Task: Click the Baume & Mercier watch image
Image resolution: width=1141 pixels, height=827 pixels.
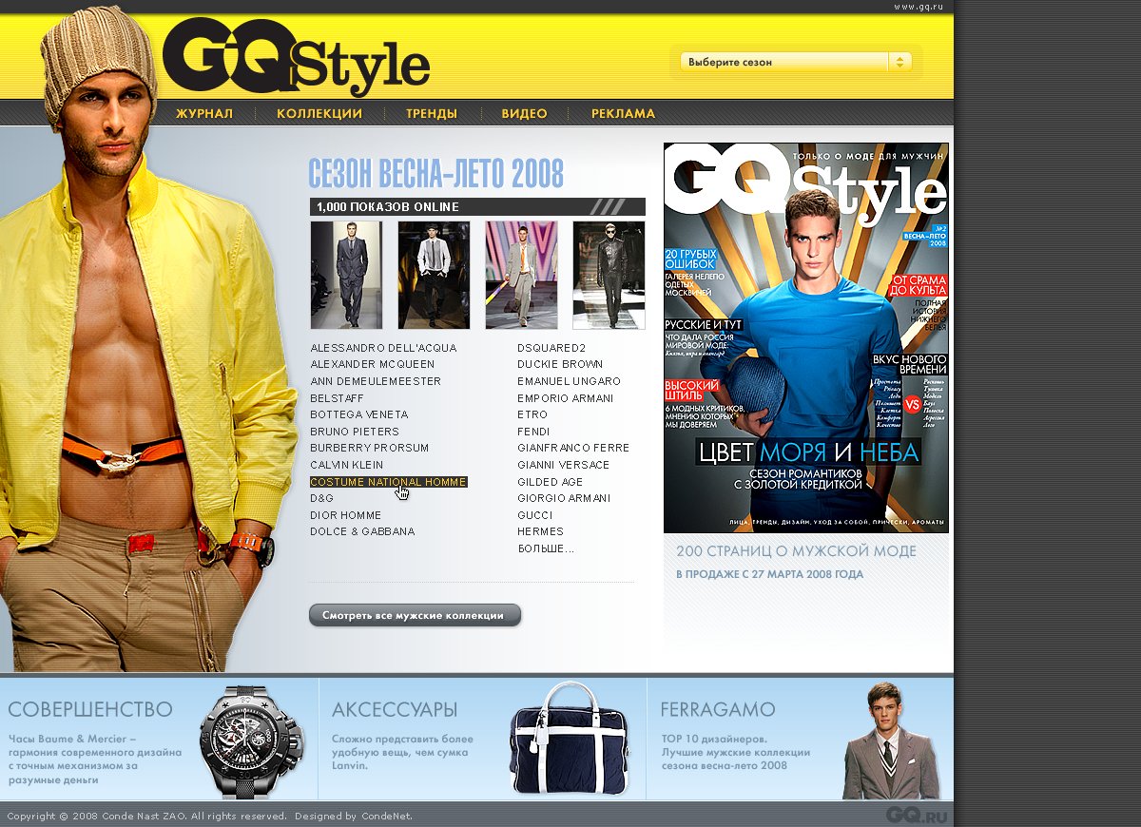Action: click(251, 742)
